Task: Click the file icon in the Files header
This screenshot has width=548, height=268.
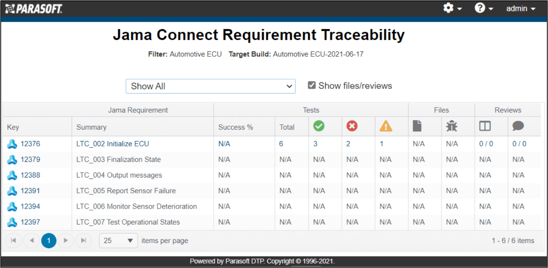Action: click(417, 126)
